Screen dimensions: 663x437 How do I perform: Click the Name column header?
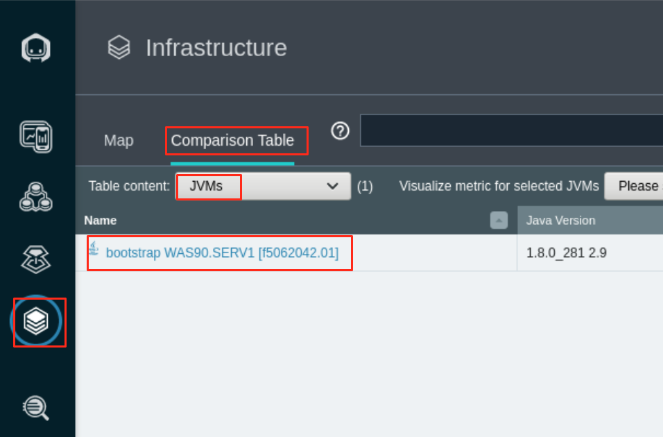tap(100, 220)
